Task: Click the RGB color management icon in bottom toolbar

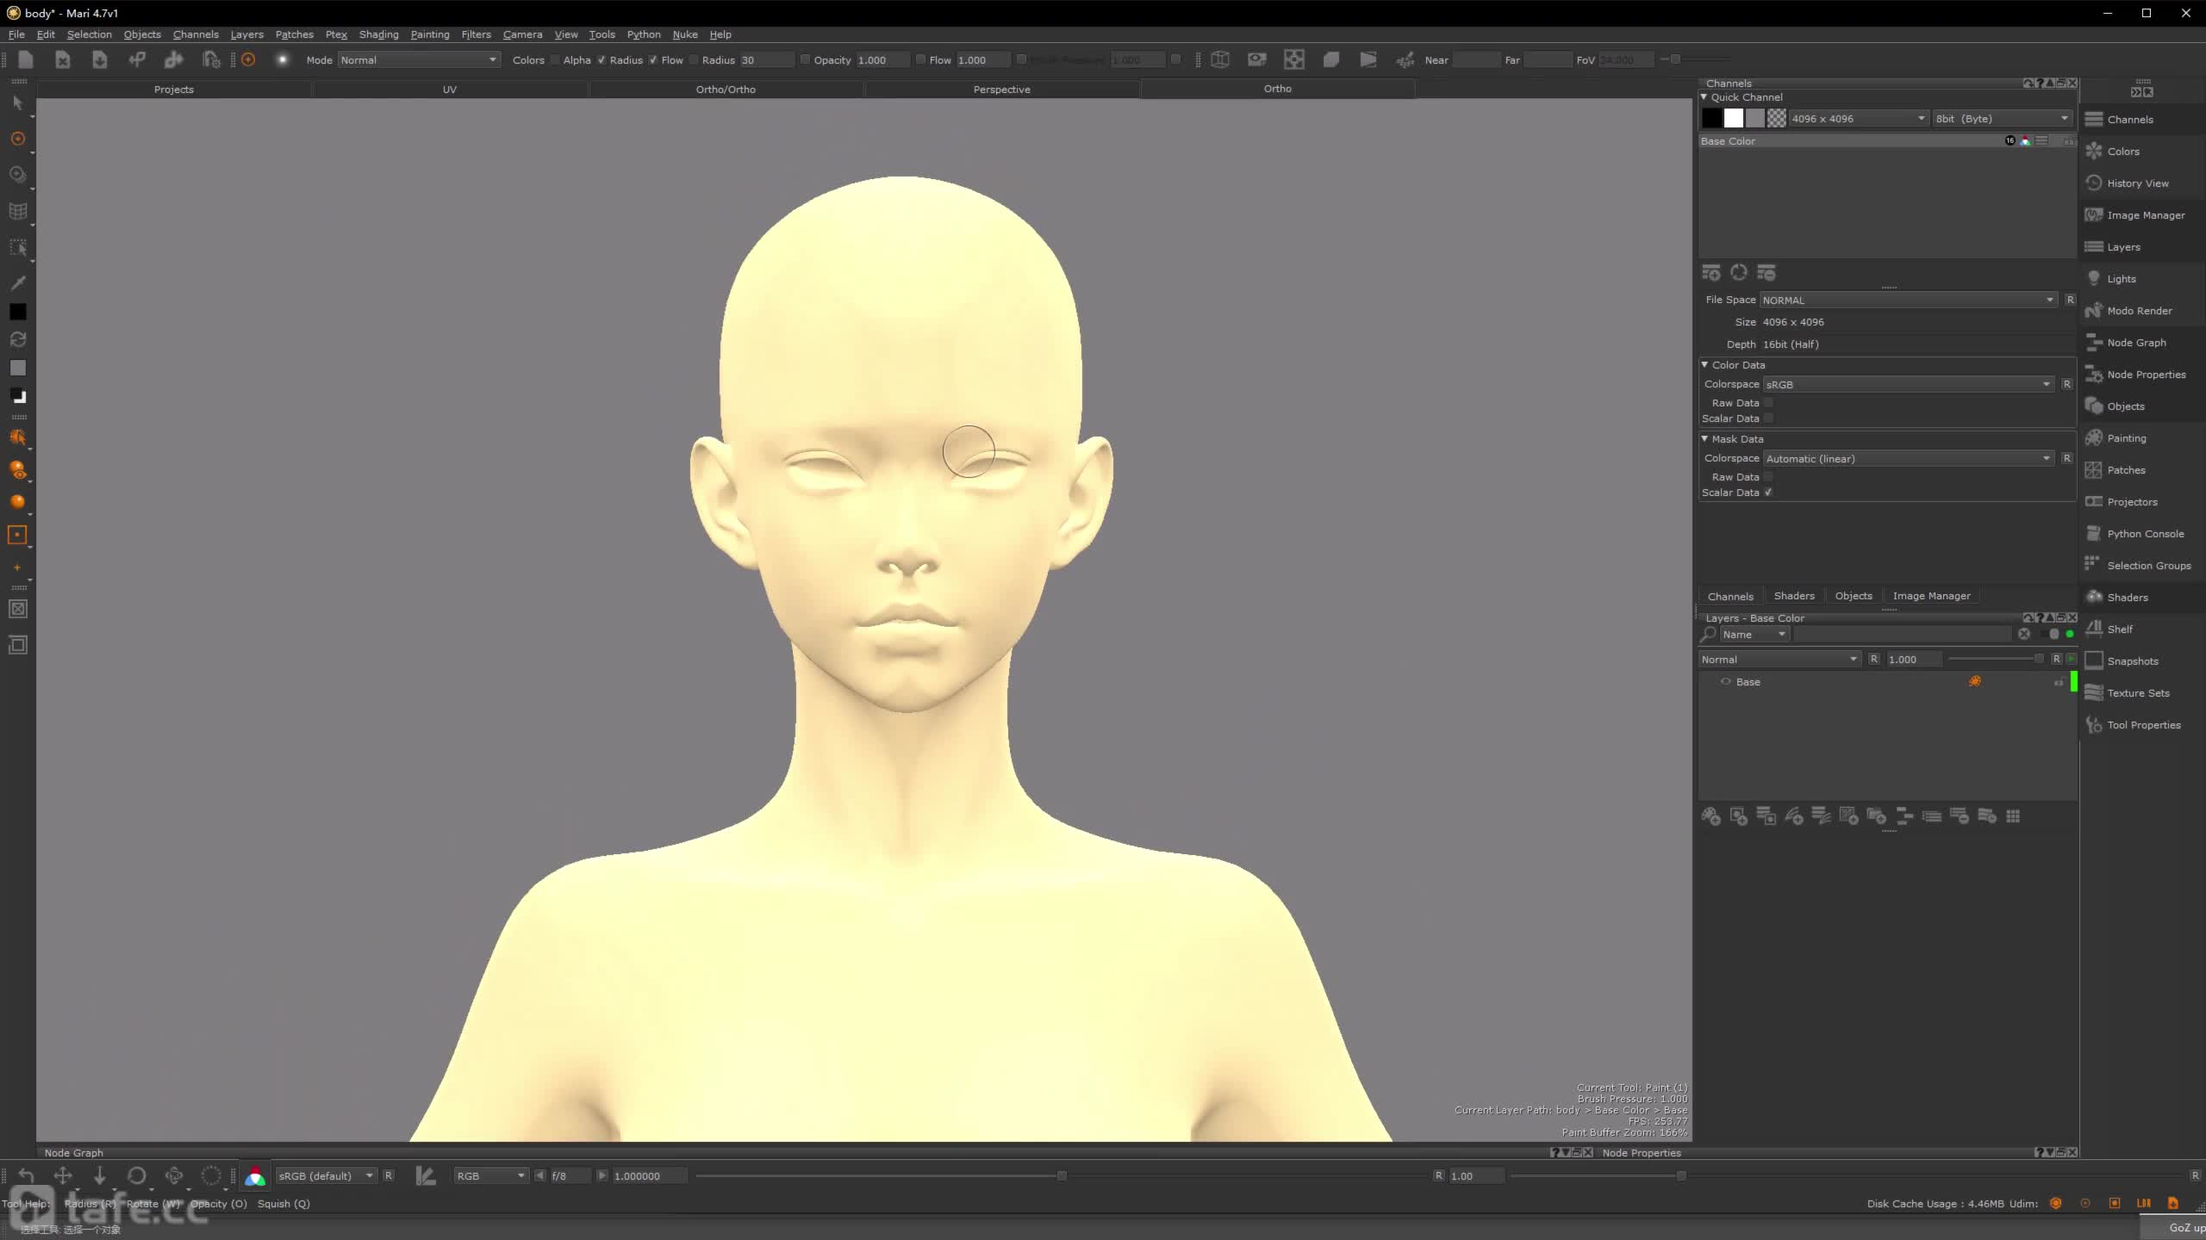Action: click(x=255, y=1175)
